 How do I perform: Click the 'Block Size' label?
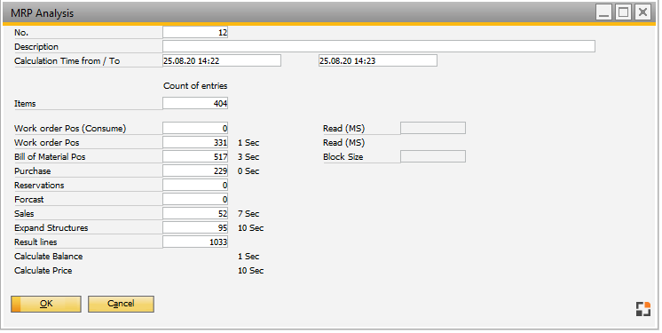(343, 157)
